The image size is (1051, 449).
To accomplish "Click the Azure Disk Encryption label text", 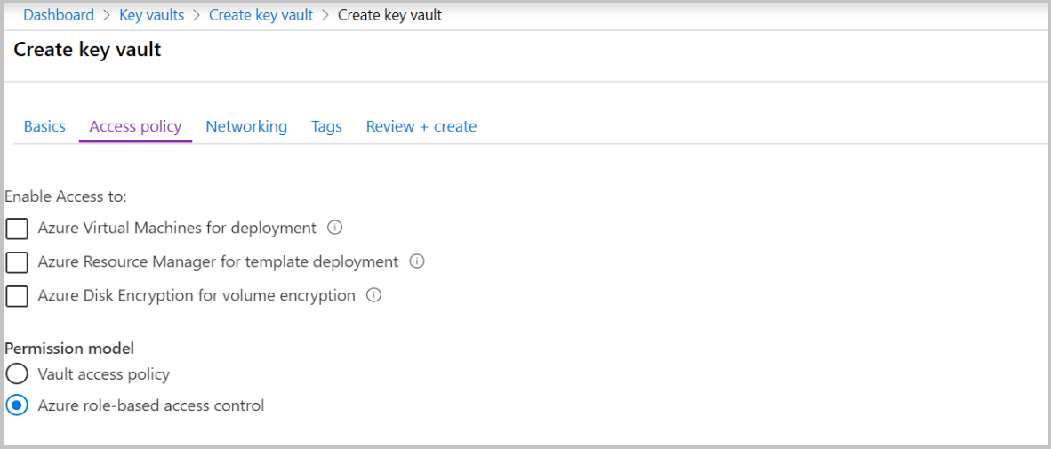I will (x=197, y=295).
